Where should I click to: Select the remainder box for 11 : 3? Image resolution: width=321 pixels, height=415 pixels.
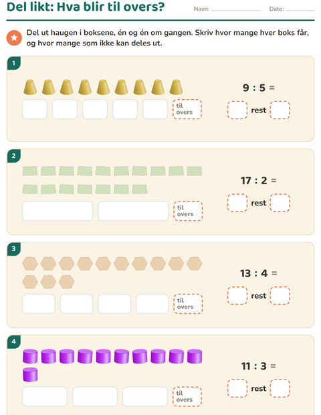coord(280,388)
